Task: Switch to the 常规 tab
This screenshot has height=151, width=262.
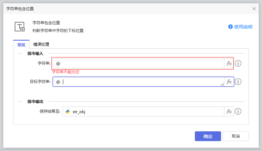Action: 21,45
